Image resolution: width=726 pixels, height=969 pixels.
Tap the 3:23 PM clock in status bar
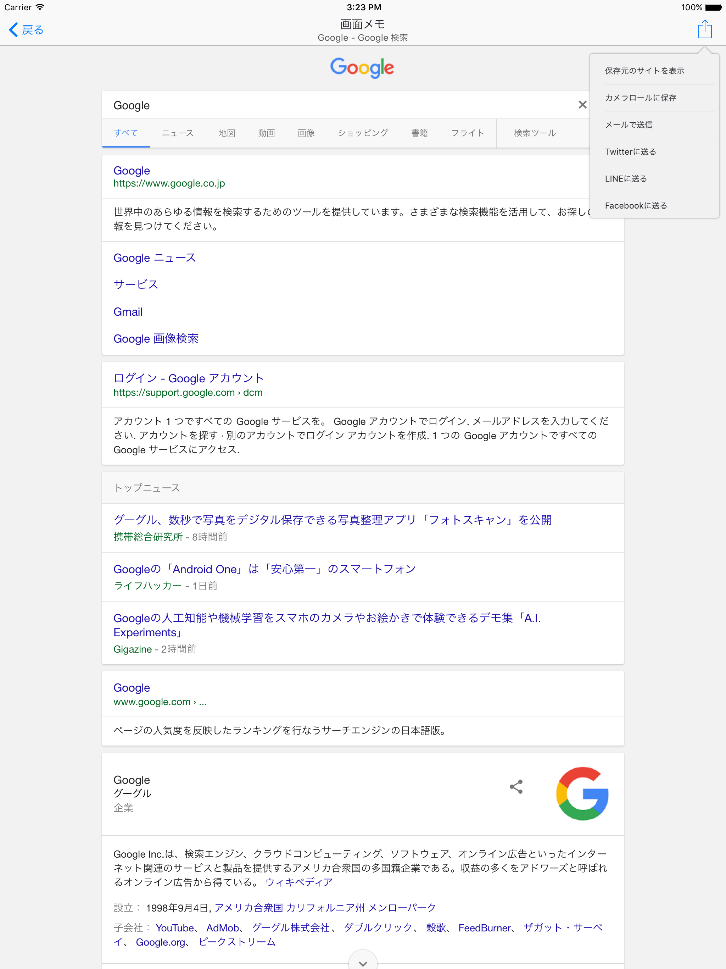[364, 7]
